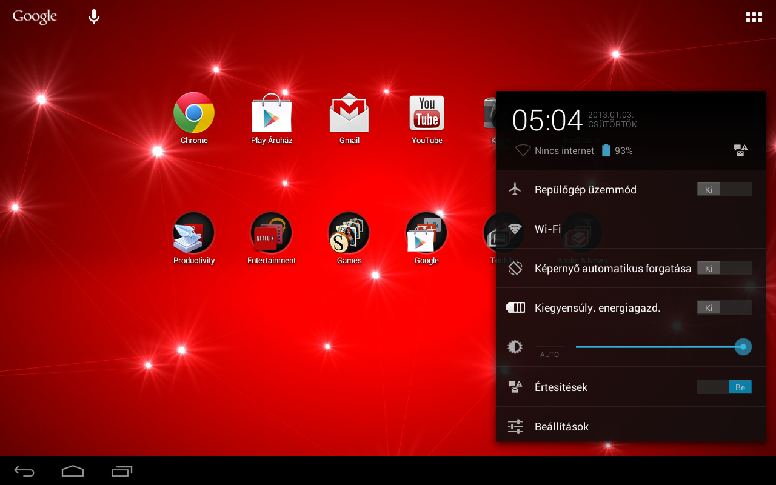Viewport: 776px width, 485px height.
Task: Open the Gmail app
Action: (349, 113)
